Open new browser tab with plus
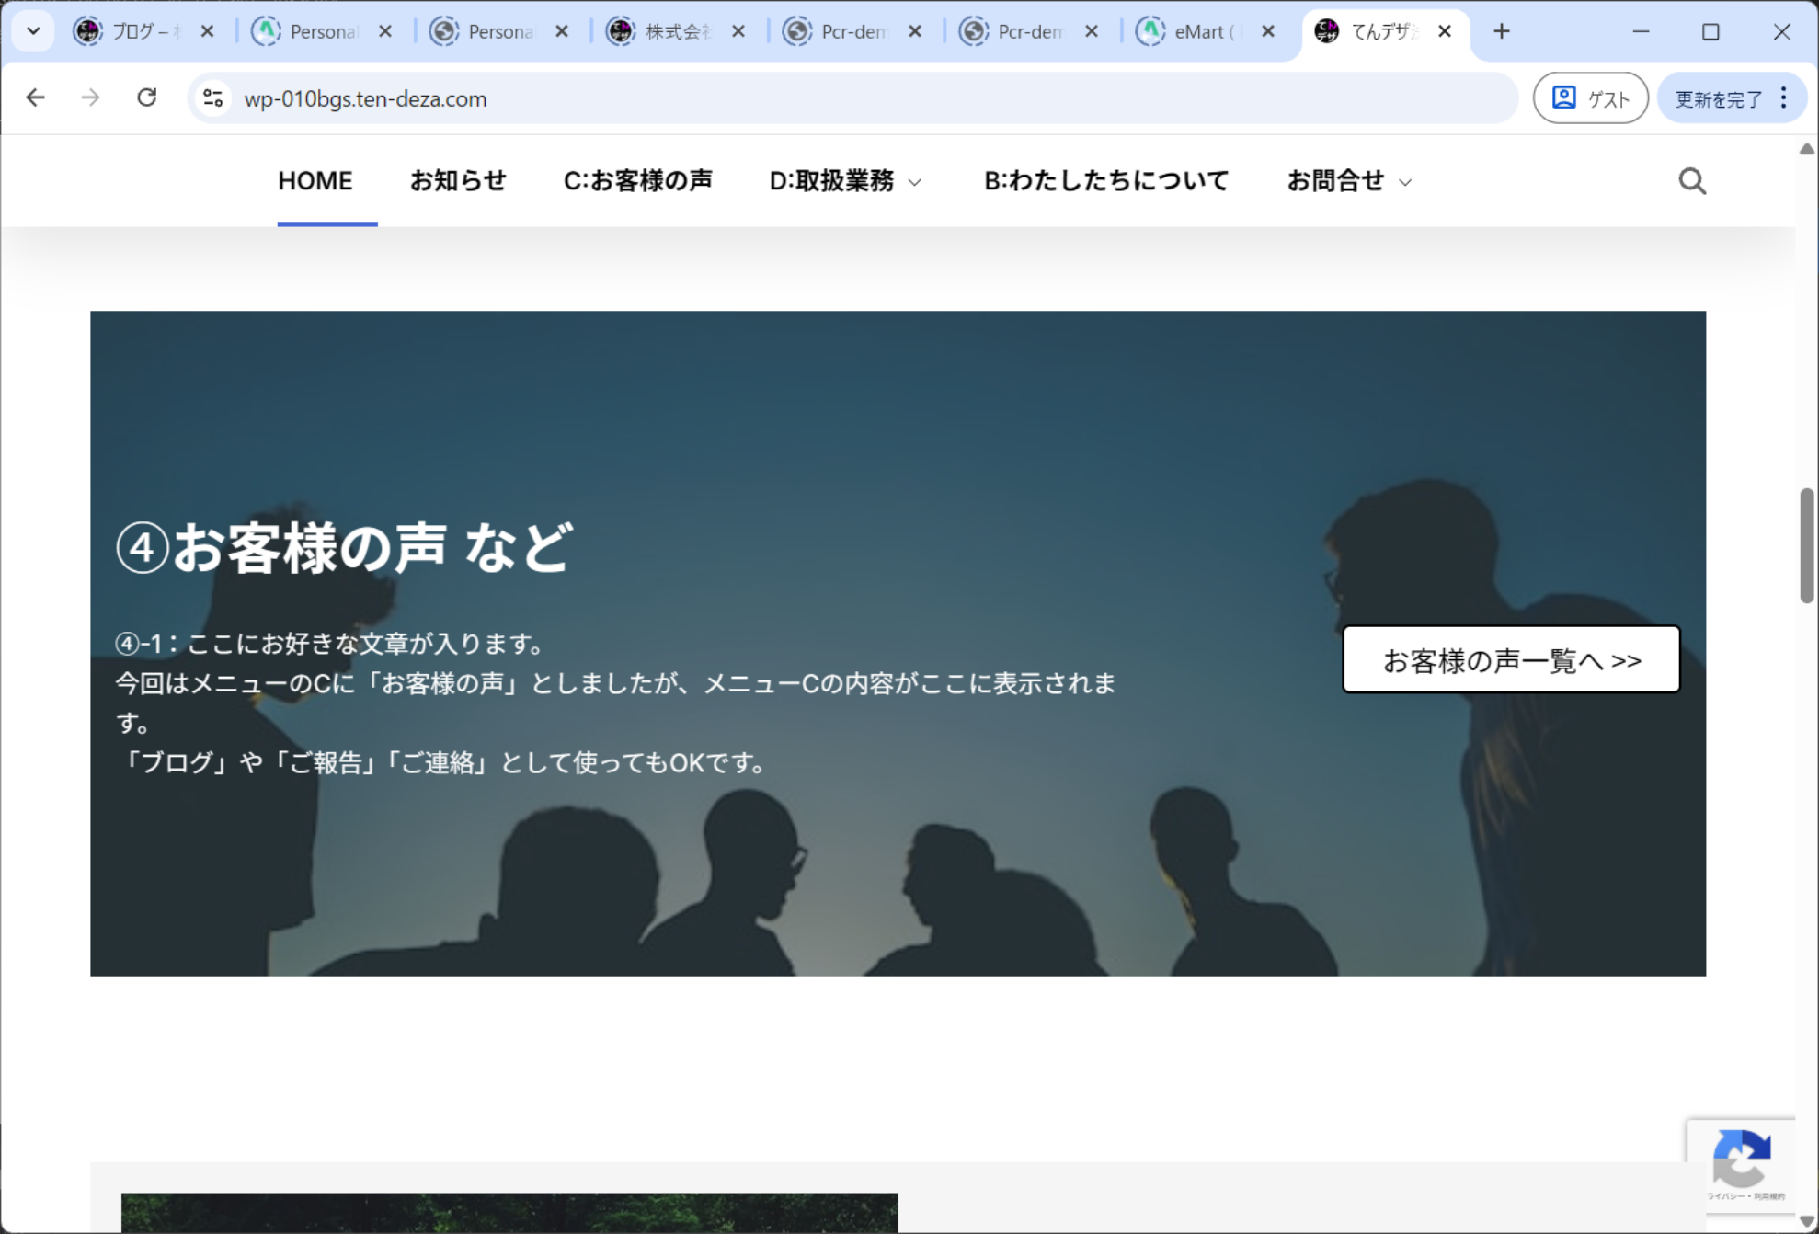Screen dimensions: 1819x1234 click(1501, 31)
